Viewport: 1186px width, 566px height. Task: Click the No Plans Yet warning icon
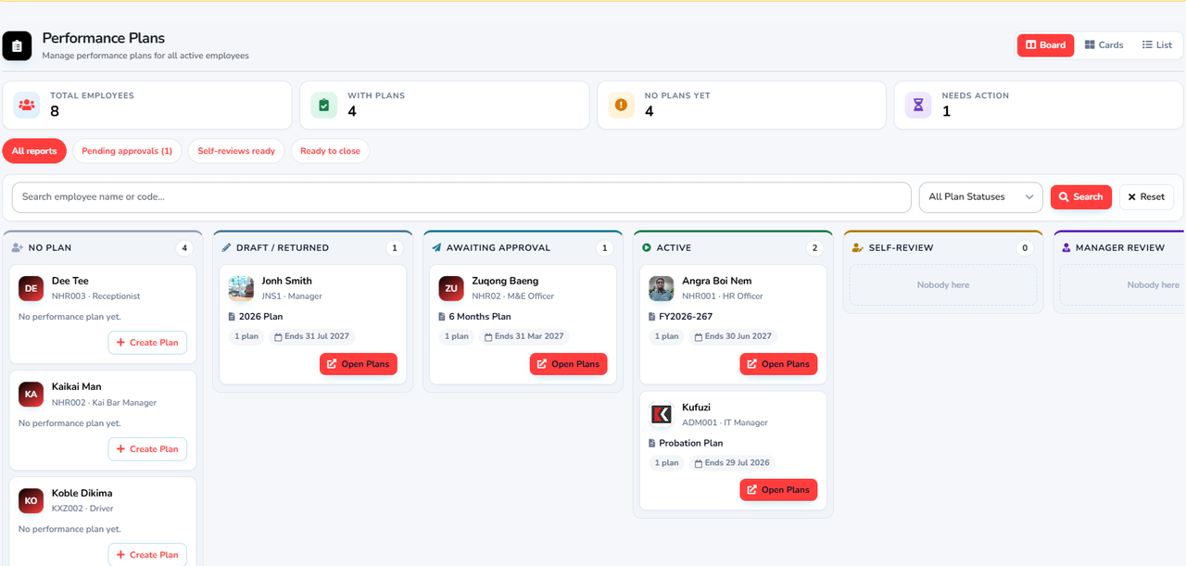(621, 105)
